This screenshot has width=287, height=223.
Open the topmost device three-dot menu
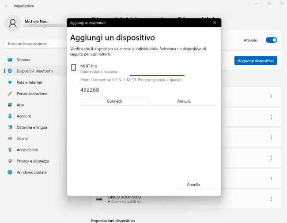pos(271,97)
